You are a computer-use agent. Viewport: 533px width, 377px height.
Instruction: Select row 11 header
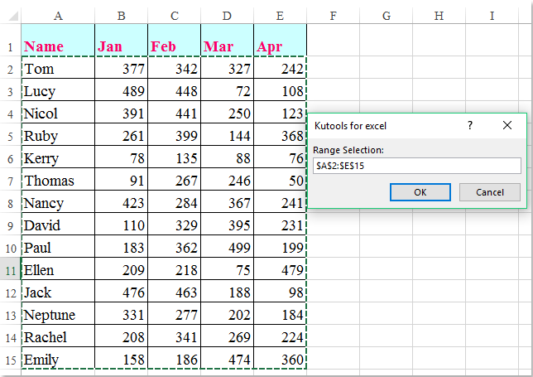(10, 270)
